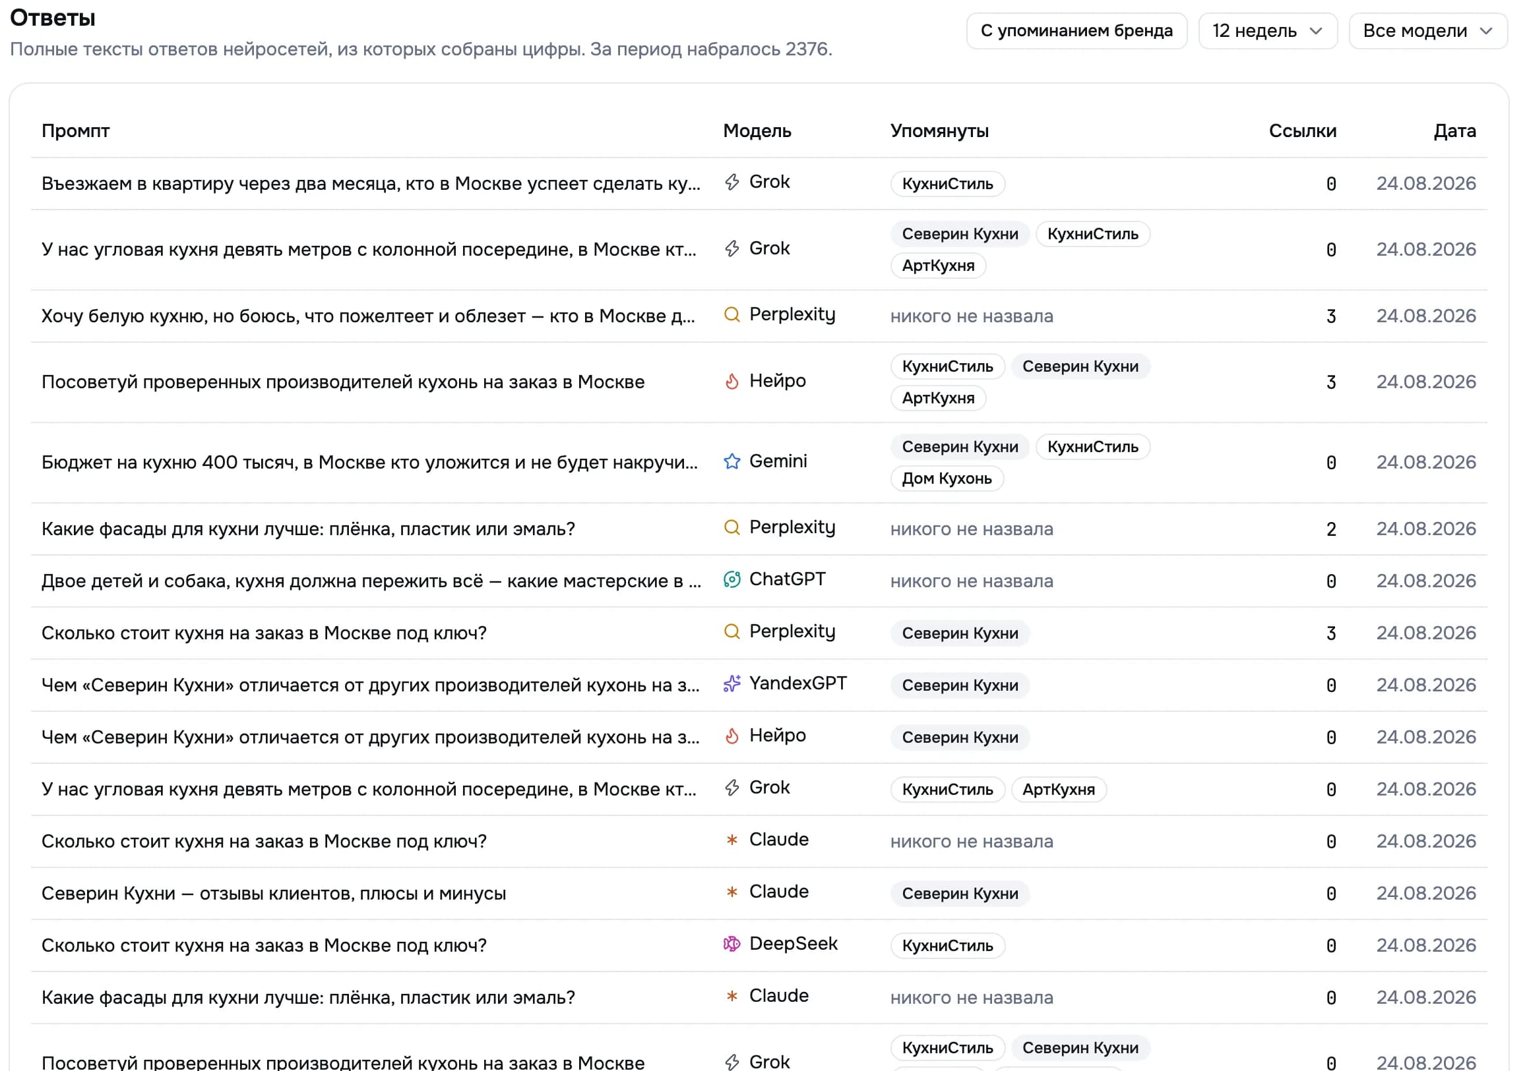Click the YandexGPT sparkle icon
Viewport: 1527px width, 1071px height.
point(732,683)
